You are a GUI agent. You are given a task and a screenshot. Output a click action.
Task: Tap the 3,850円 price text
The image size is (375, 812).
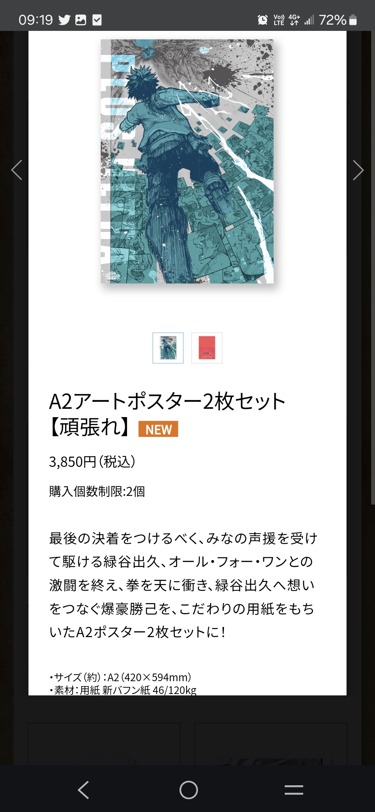pos(92,462)
